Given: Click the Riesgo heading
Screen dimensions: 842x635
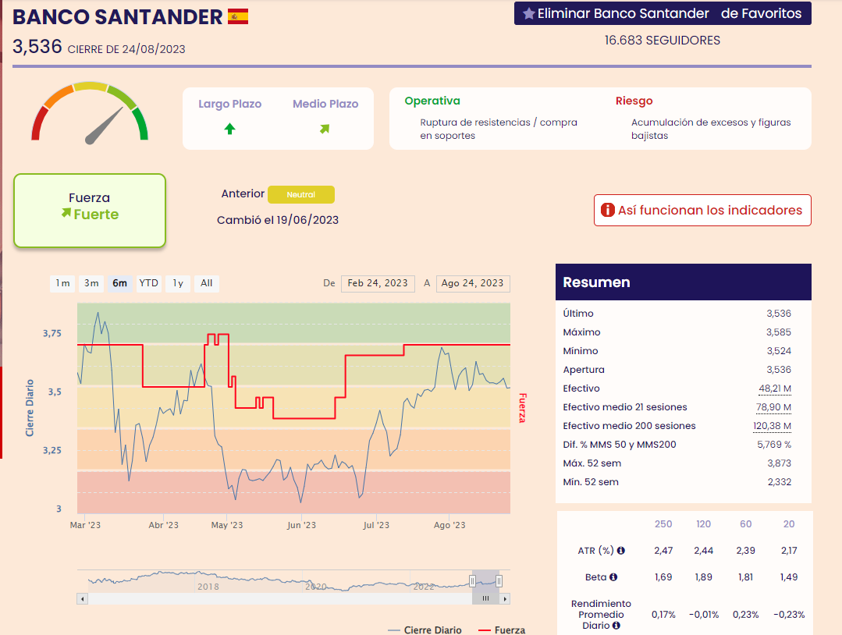Looking at the screenshot, I should (x=634, y=101).
